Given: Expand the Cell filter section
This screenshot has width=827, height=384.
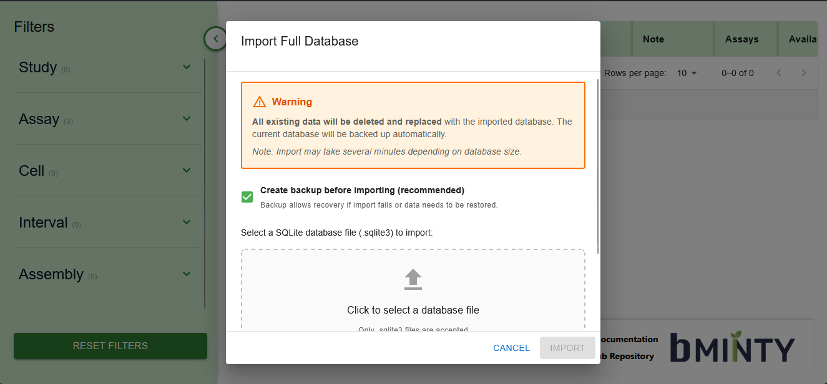Looking at the screenshot, I should (186, 170).
